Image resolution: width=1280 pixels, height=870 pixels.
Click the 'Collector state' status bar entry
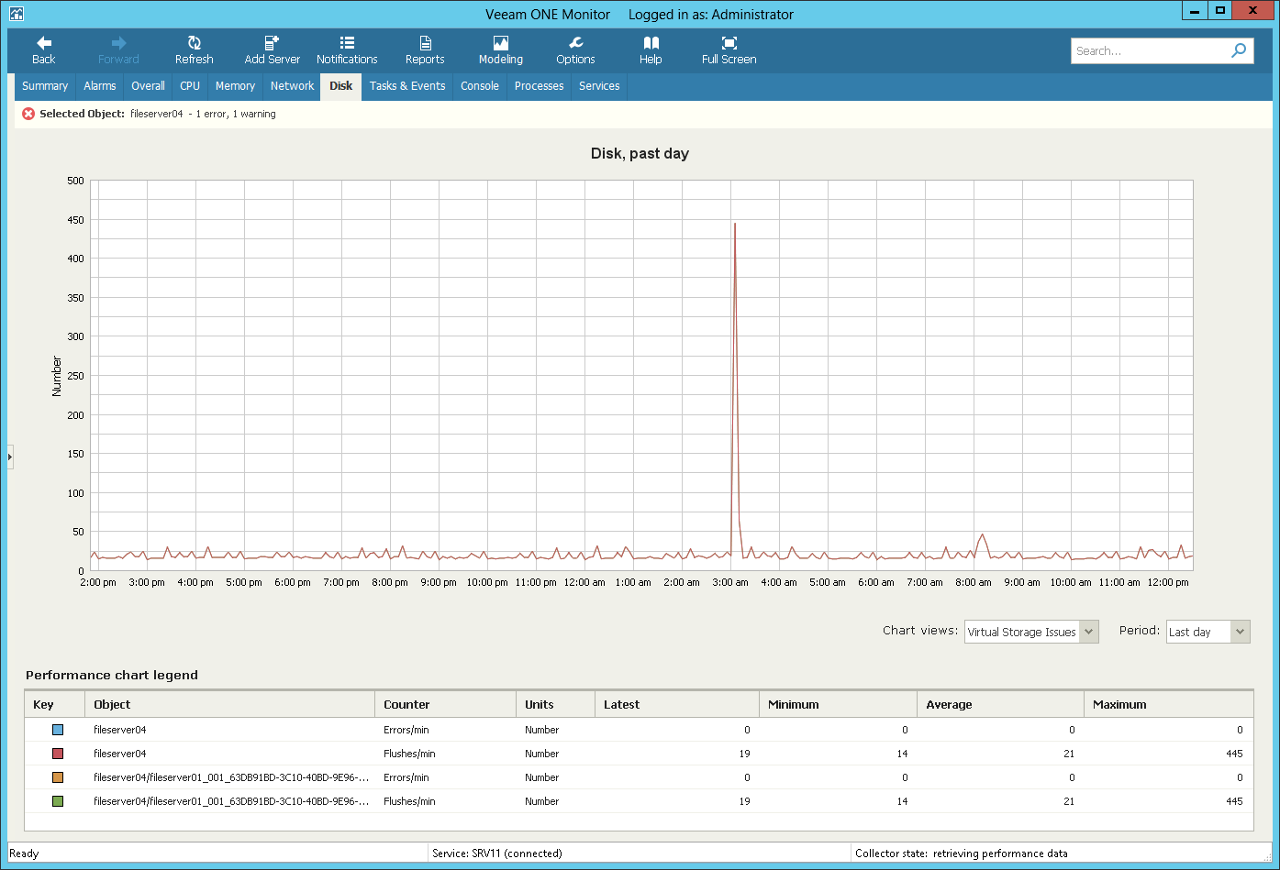(962, 853)
